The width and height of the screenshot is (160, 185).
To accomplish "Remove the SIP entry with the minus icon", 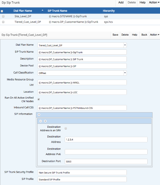I will tap(40, 121).
